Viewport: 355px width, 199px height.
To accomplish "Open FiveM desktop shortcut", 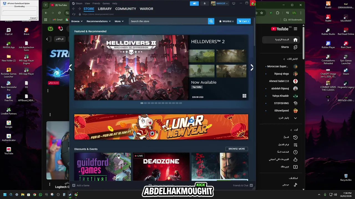I will (328, 5).
